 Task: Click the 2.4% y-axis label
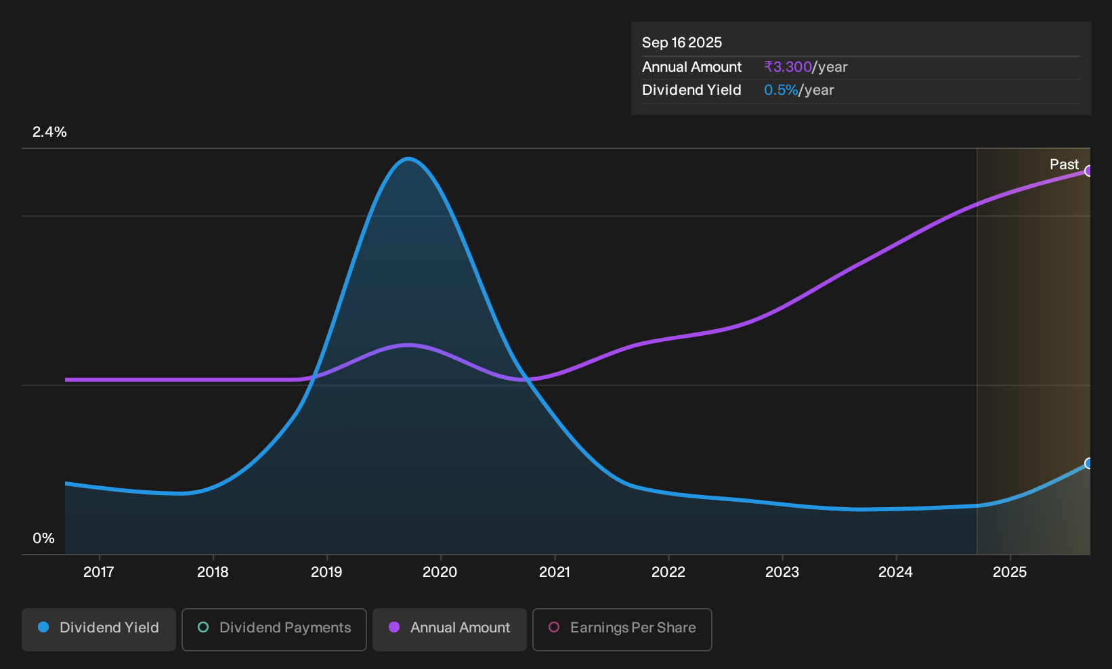49,132
